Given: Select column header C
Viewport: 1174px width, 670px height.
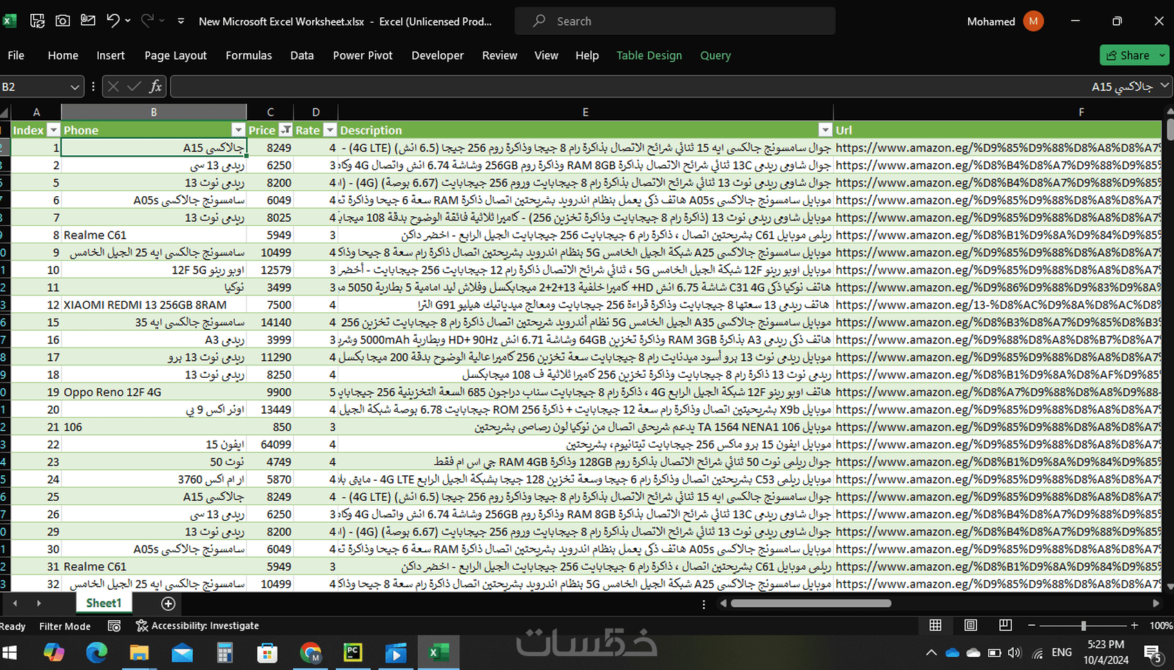Looking at the screenshot, I should pyautogui.click(x=270, y=112).
